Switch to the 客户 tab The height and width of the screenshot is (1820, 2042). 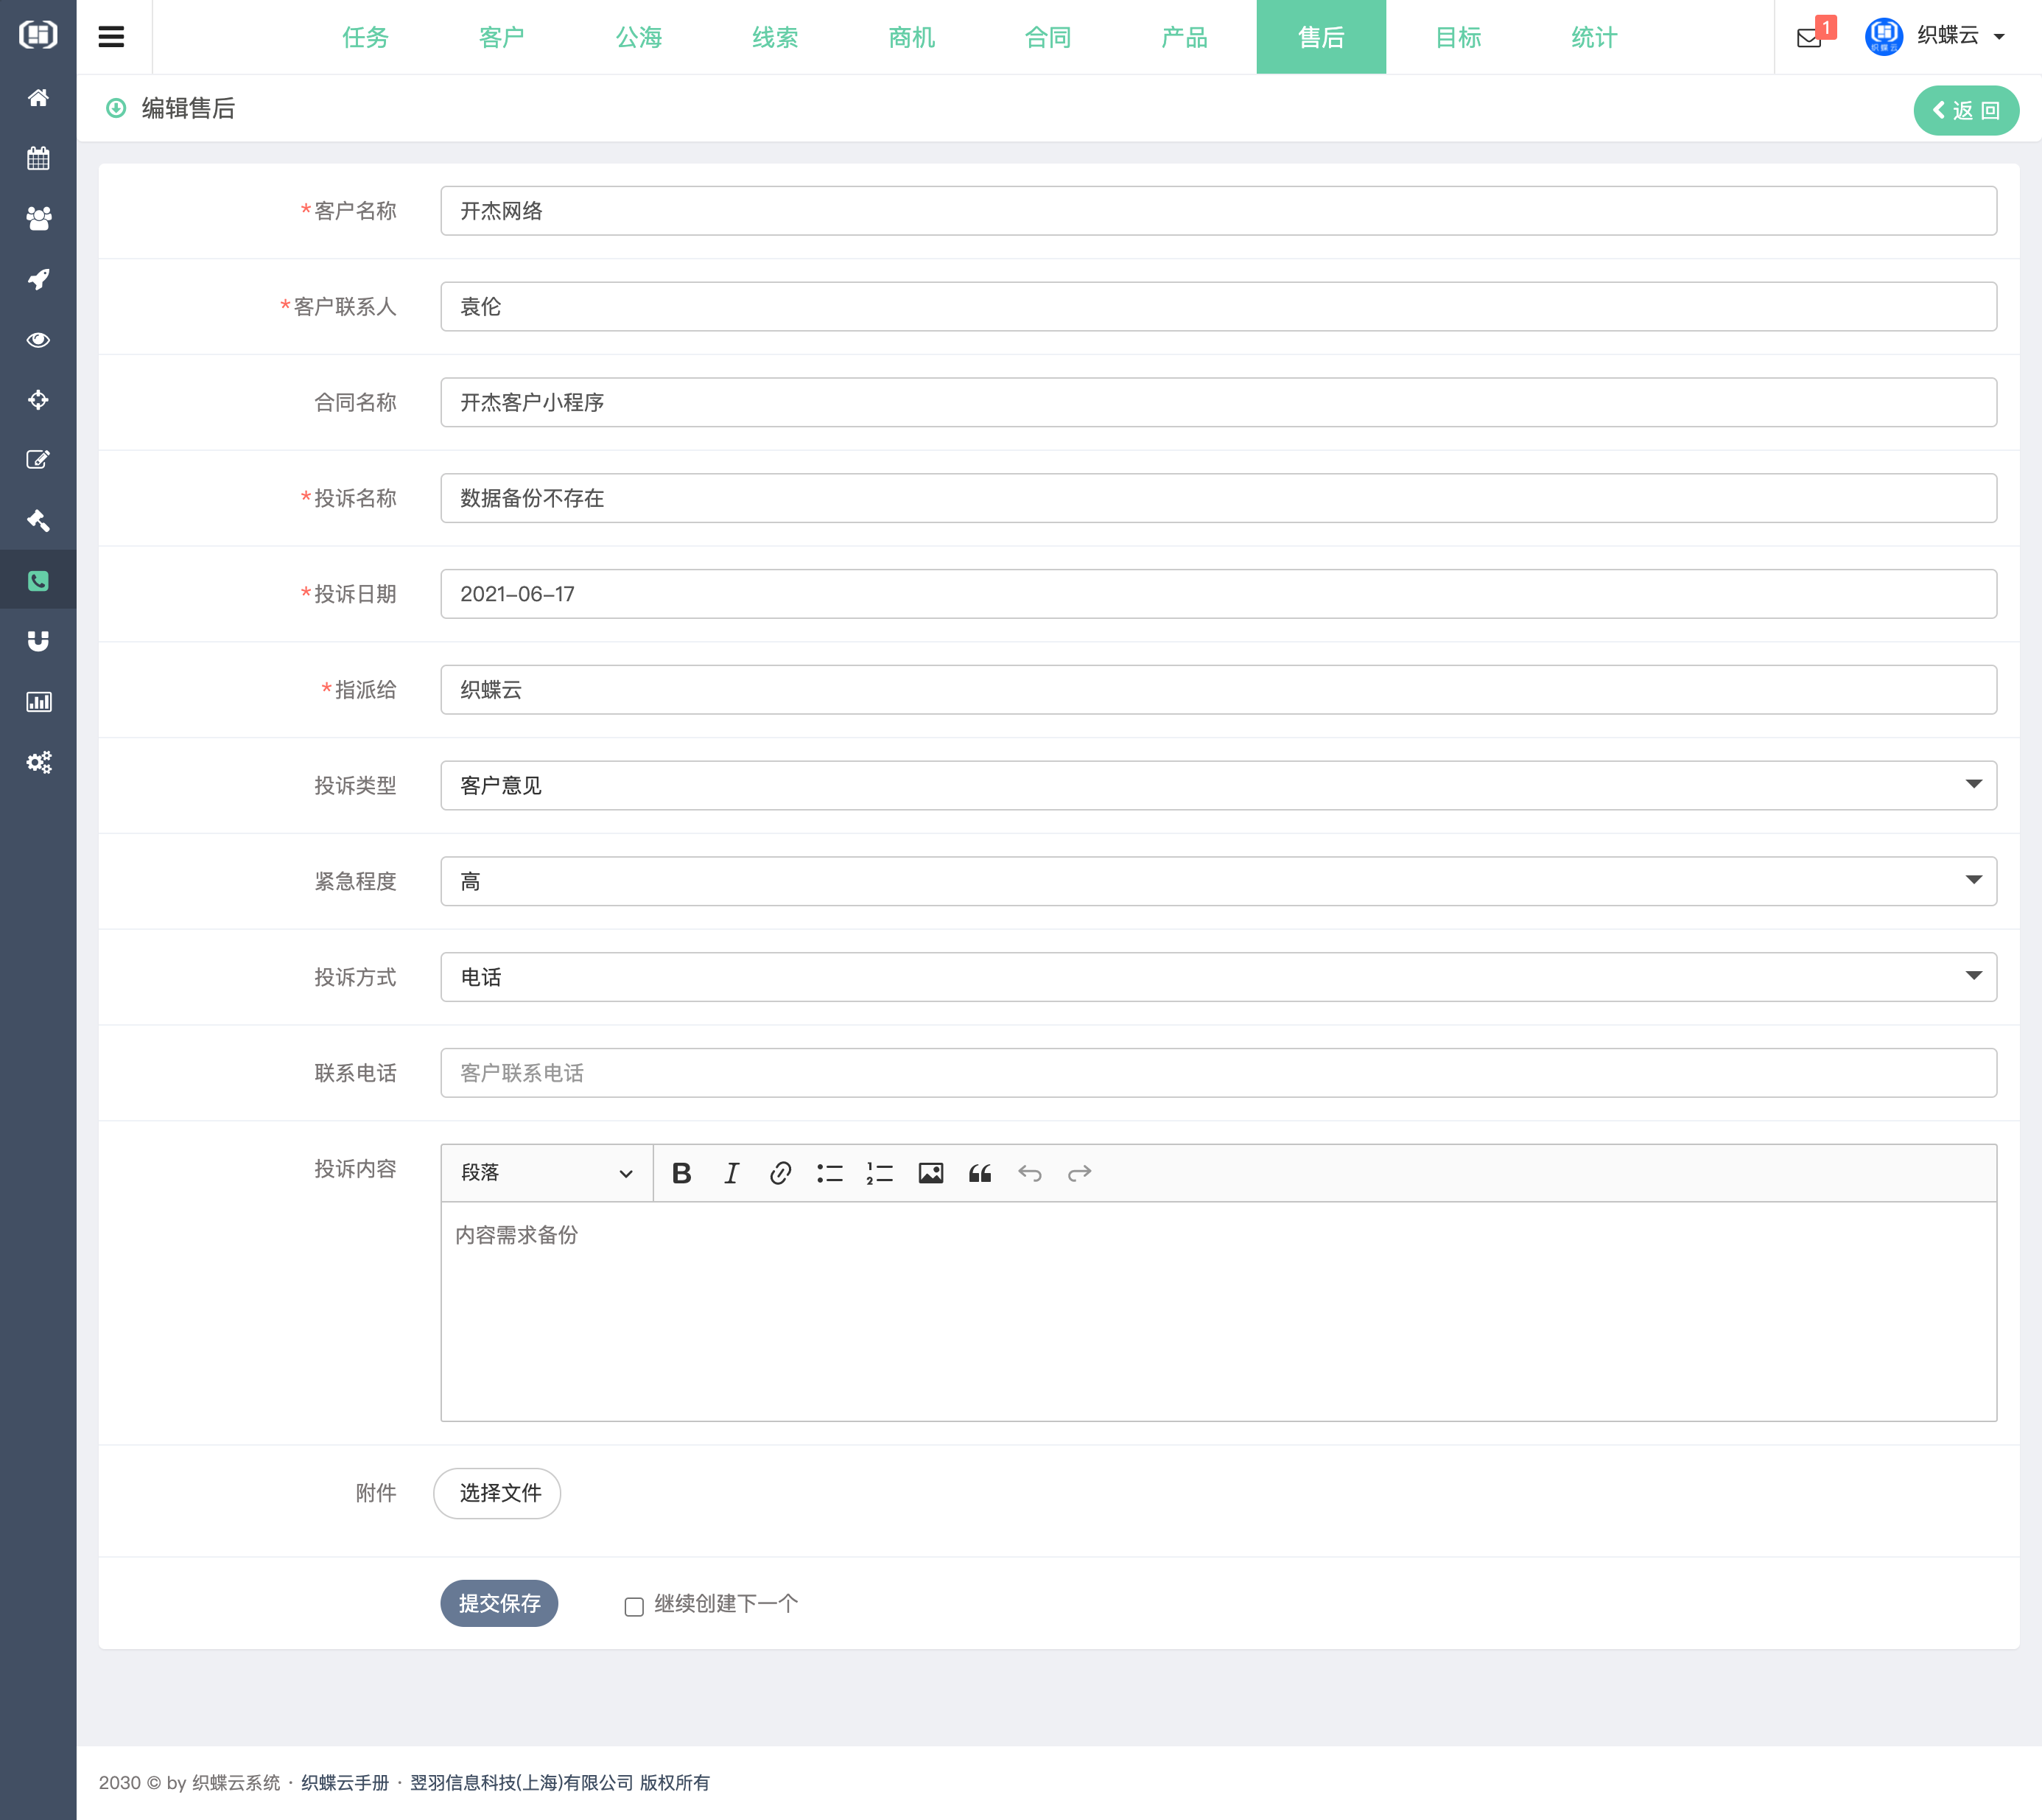[501, 37]
